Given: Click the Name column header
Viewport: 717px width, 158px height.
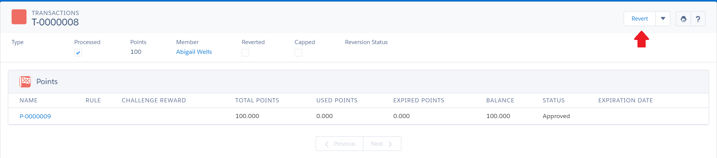Looking at the screenshot, I should (28, 100).
